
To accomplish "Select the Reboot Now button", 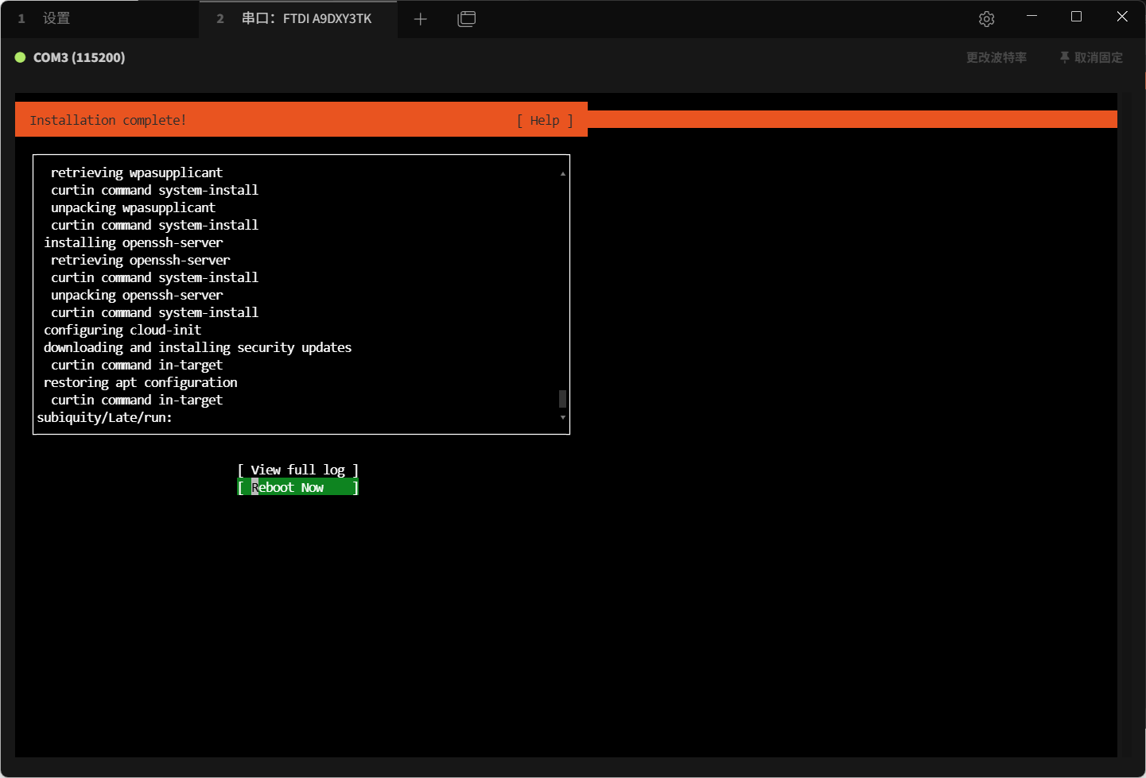I will click(298, 487).
